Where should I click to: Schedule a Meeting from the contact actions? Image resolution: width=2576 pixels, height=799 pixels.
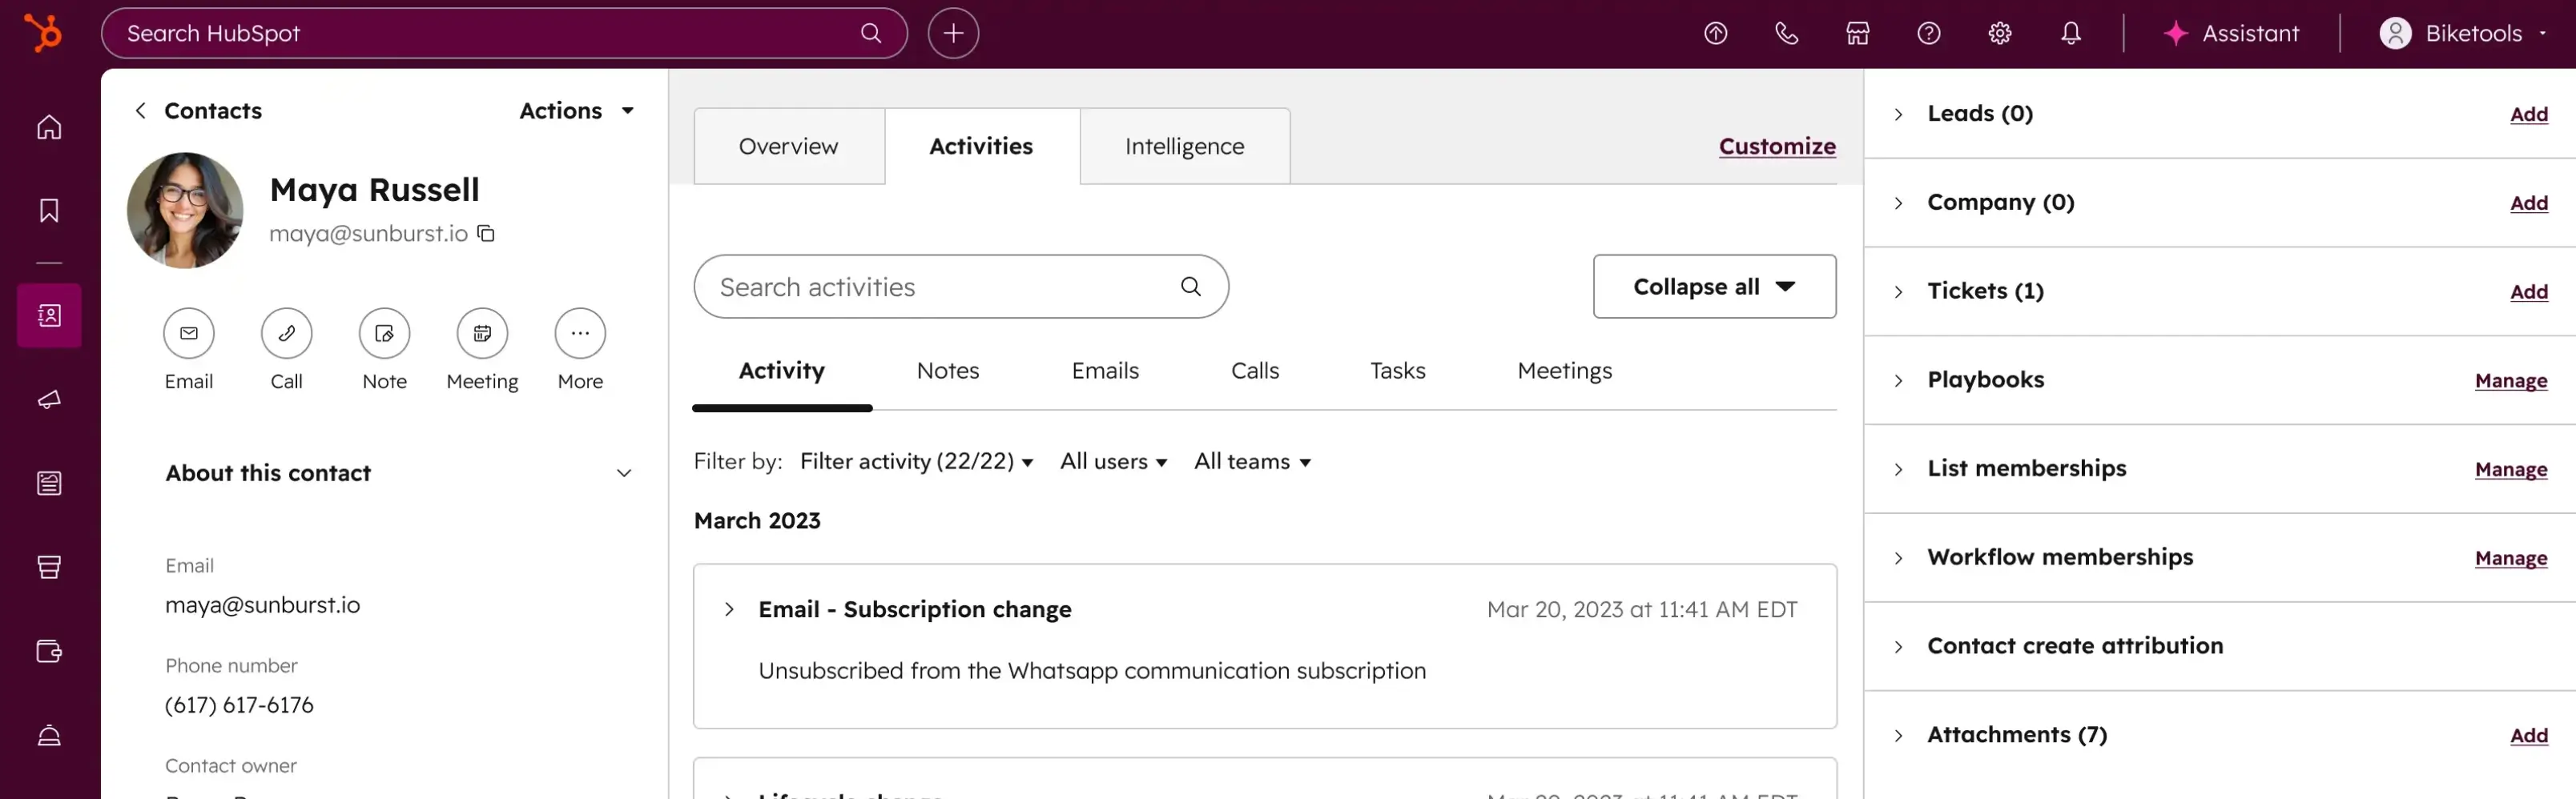click(x=481, y=333)
